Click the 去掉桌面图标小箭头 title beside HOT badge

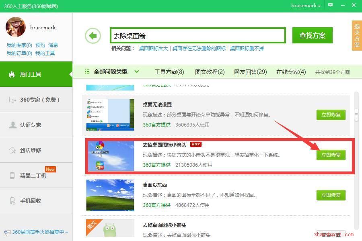click(x=165, y=145)
